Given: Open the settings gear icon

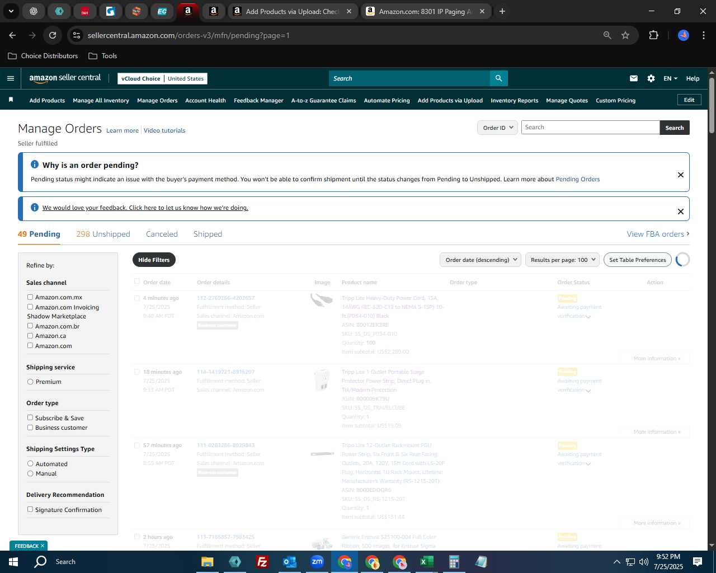Looking at the screenshot, I should 651,78.
